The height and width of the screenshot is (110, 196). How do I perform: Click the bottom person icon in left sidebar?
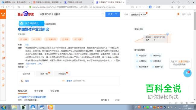[x=3, y=85]
